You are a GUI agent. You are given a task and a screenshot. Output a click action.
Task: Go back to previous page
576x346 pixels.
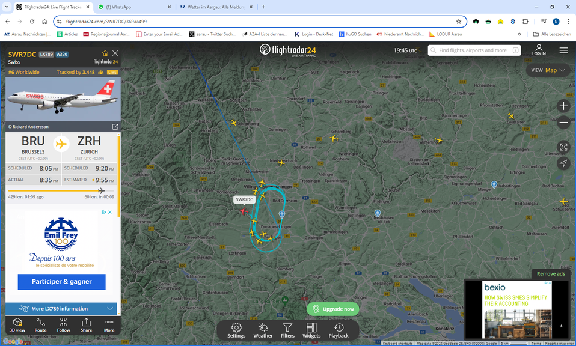tap(8, 22)
